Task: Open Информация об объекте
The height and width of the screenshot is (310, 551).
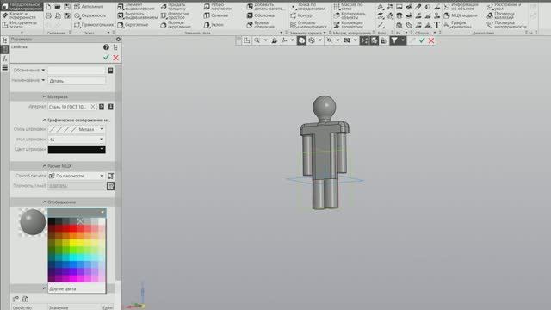Action: (x=461, y=7)
